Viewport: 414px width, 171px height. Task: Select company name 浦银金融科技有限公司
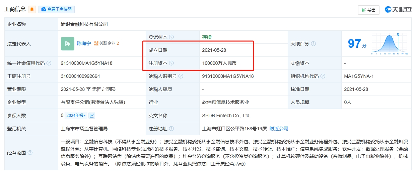point(84,24)
